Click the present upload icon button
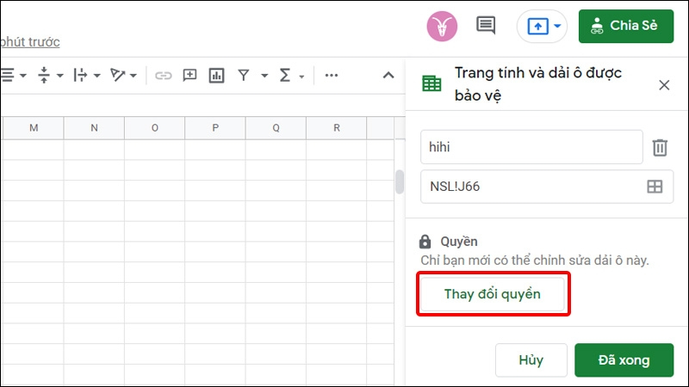689x387 pixels. coord(537,27)
